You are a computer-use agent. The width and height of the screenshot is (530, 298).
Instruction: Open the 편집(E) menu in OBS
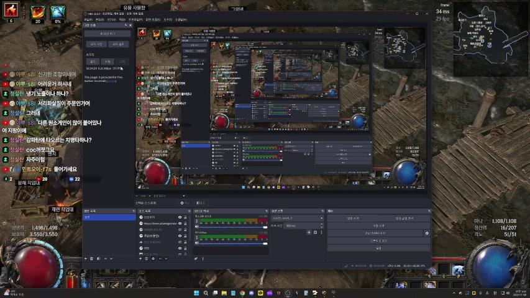pos(99,20)
